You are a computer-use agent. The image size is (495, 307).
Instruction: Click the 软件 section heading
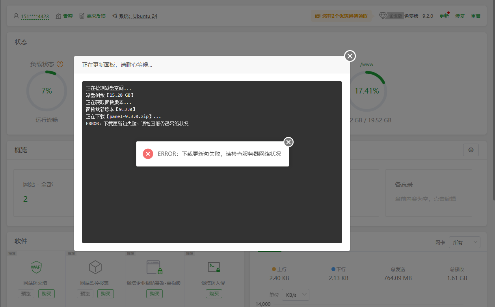tap(21, 241)
